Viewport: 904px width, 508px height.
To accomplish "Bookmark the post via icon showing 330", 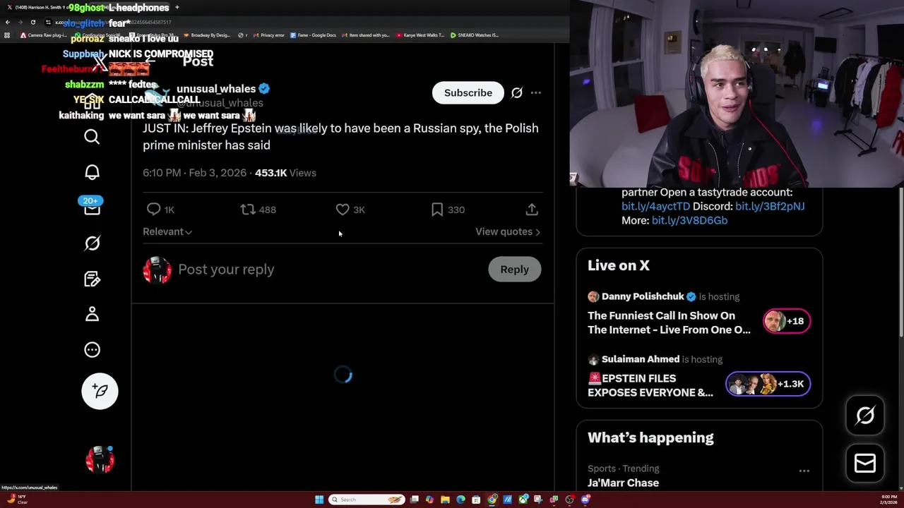I will (x=437, y=210).
